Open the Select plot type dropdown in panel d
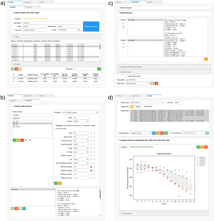 (x=141, y=133)
